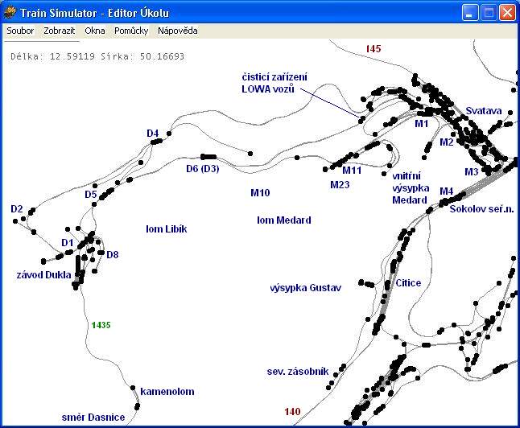Click the M1 map label
The height and width of the screenshot is (428, 520).
tap(422, 124)
